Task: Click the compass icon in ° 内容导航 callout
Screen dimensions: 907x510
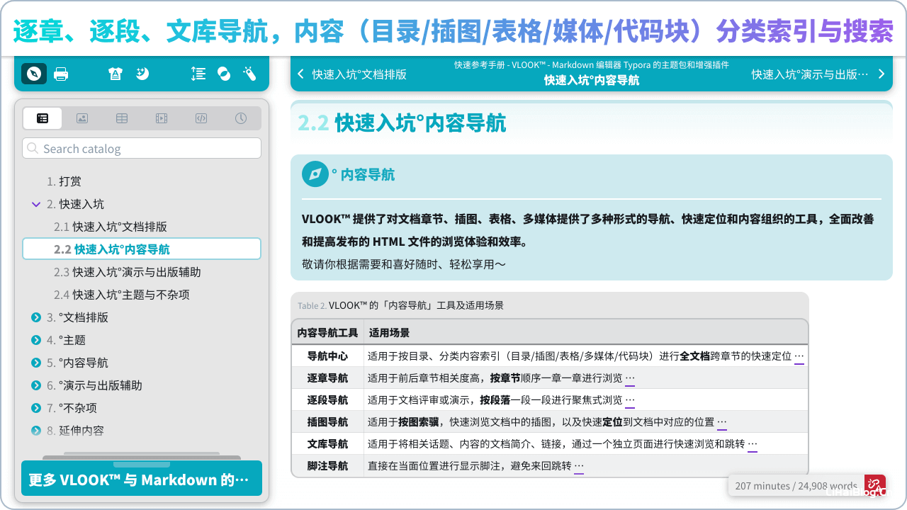Action: (x=315, y=174)
